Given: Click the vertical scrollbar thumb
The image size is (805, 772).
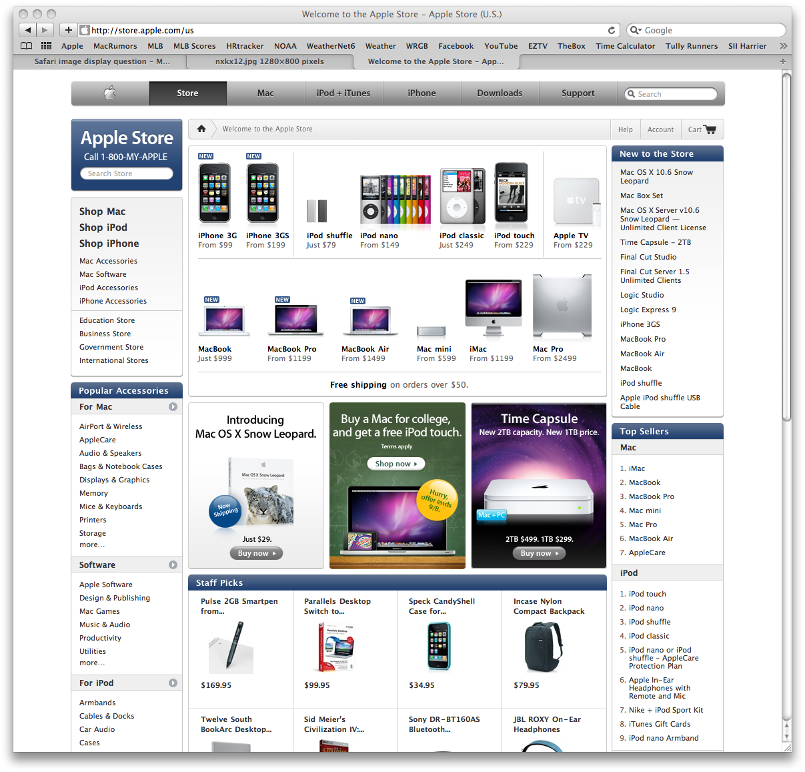Looking at the screenshot, I should [x=787, y=248].
